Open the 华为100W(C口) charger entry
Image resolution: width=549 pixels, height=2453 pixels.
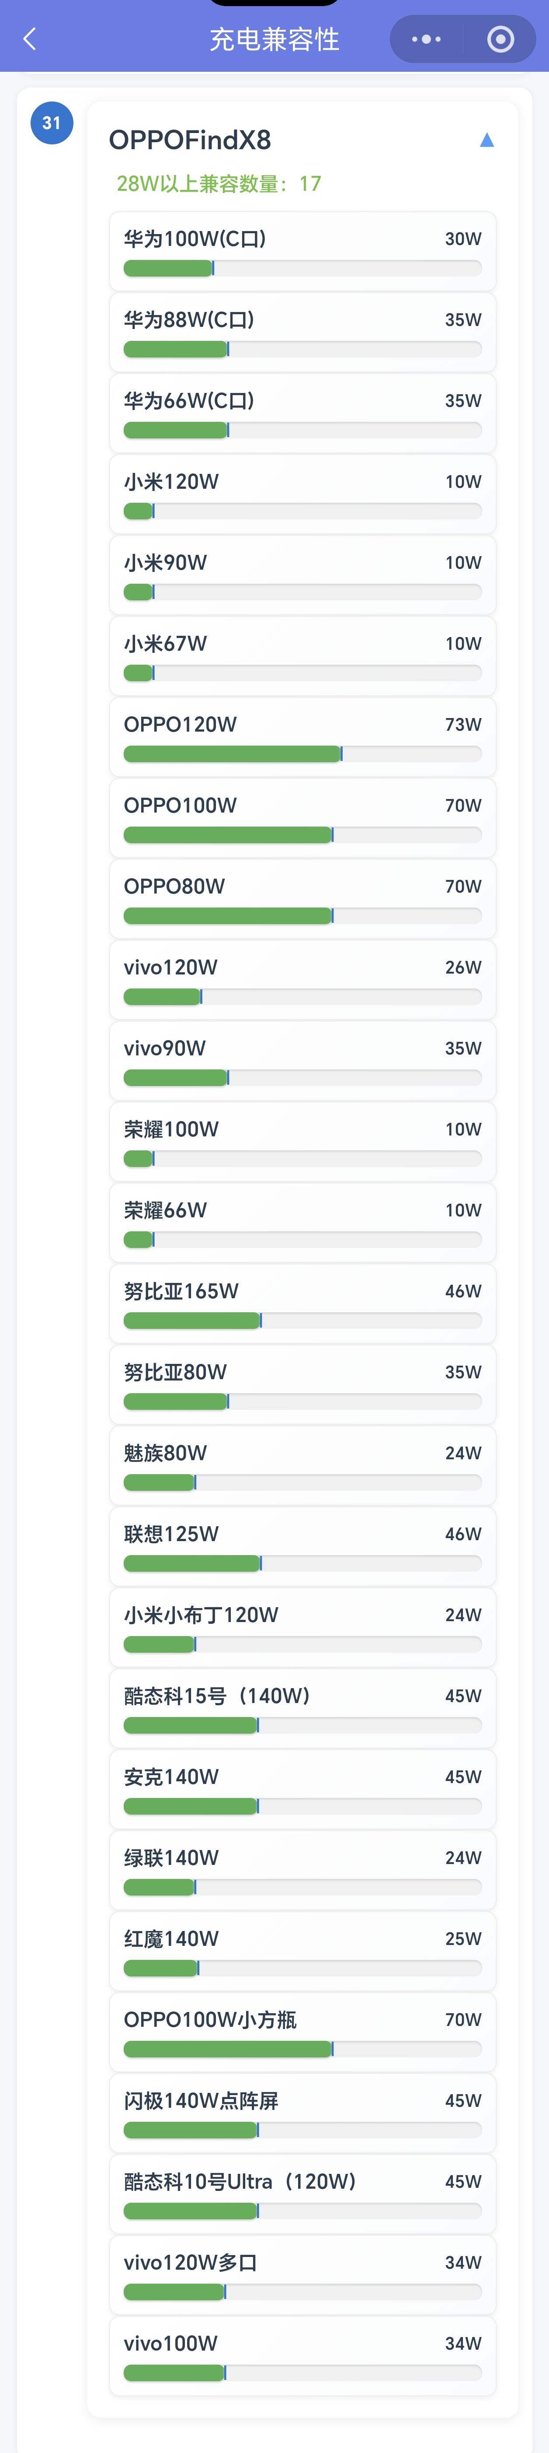point(302,252)
